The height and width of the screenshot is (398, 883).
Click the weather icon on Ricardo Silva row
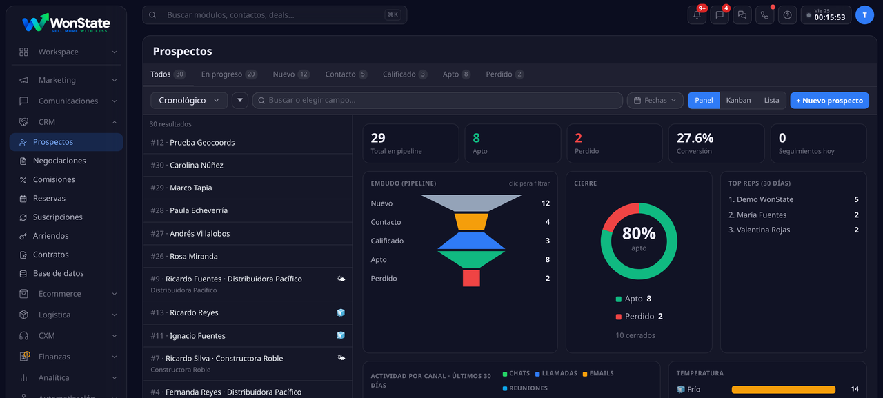point(341,358)
